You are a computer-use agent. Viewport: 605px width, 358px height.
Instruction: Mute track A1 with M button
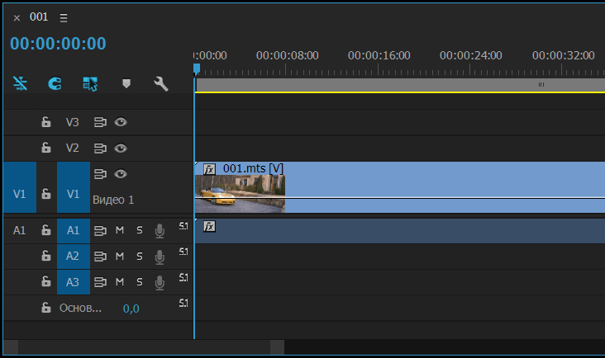(120, 230)
